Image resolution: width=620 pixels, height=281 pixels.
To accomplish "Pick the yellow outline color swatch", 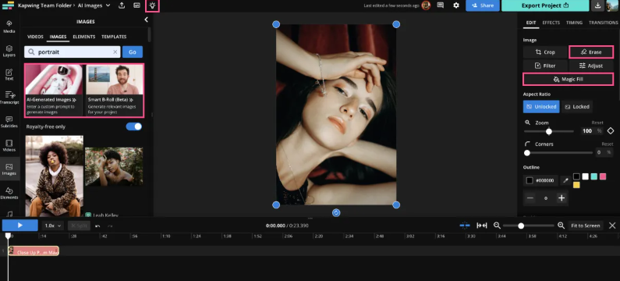I will [x=576, y=185].
